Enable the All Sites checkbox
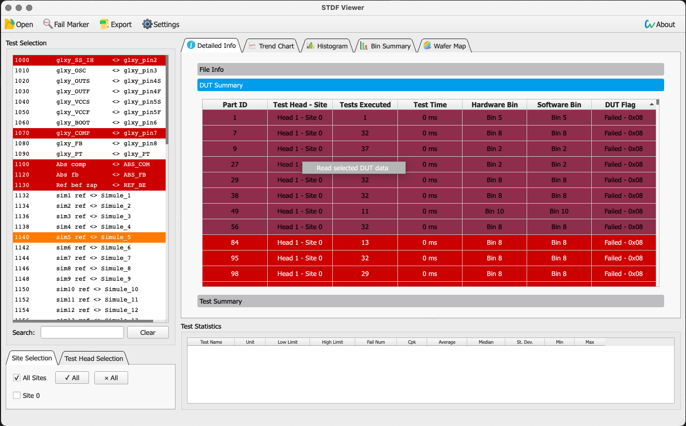 click(x=16, y=378)
